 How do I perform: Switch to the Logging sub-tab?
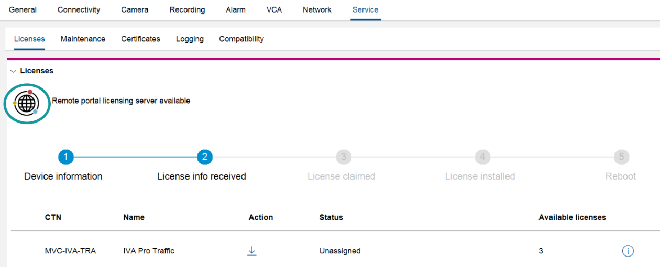(x=190, y=39)
